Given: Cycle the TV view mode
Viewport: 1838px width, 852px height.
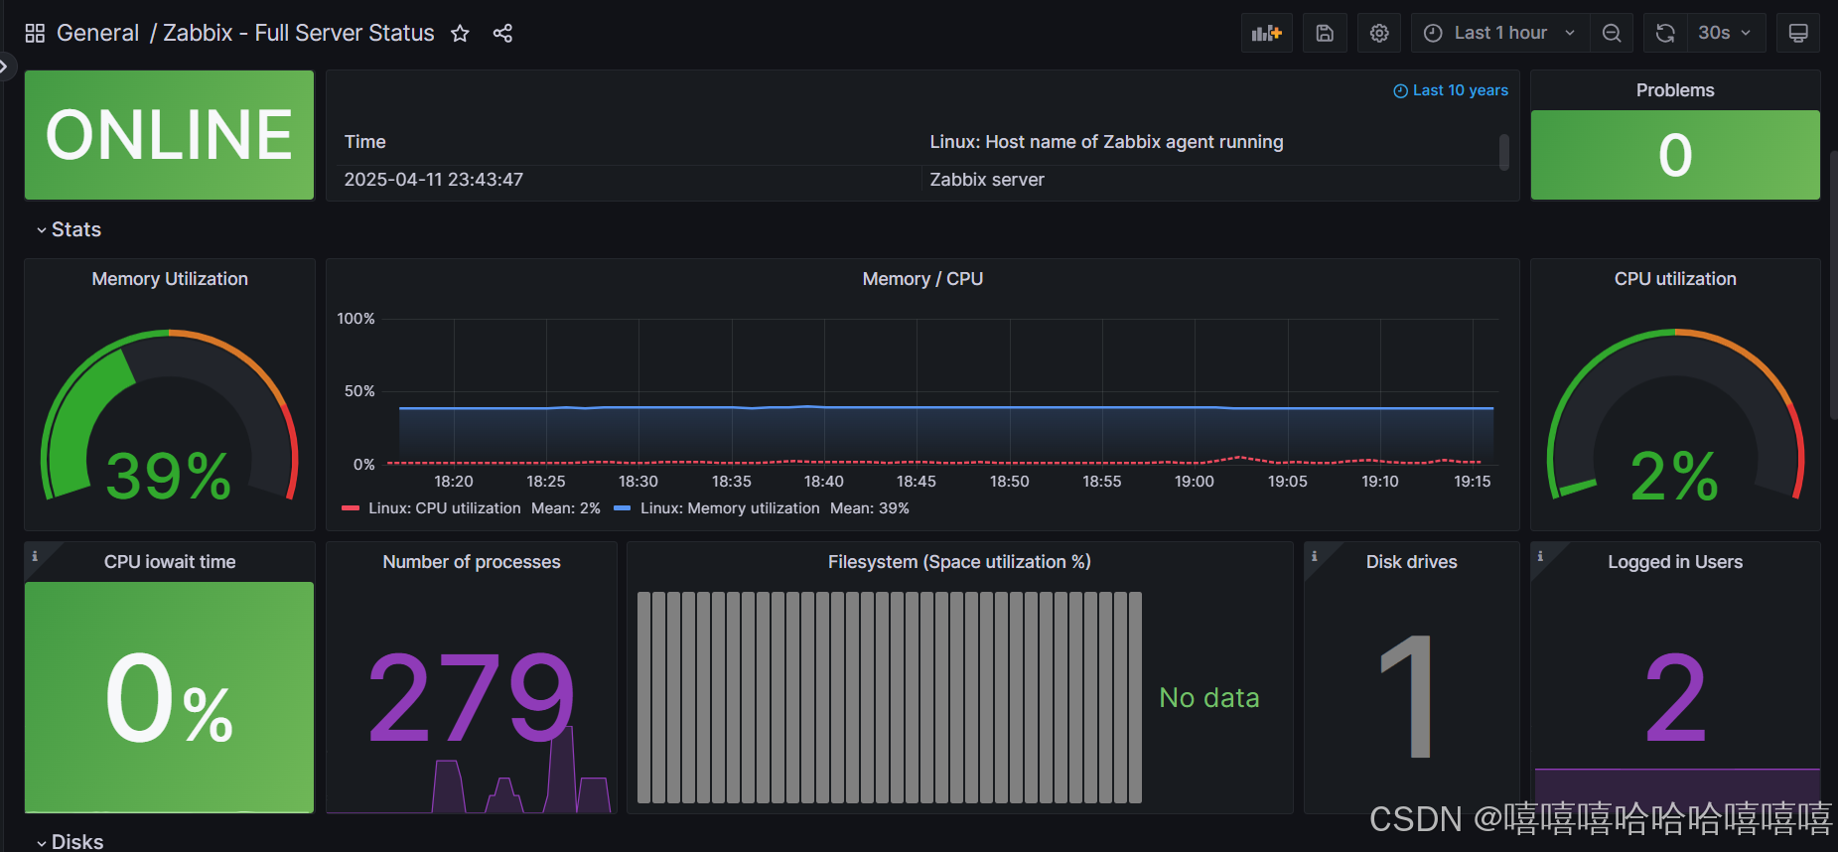Looking at the screenshot, I should (1798, 33).
